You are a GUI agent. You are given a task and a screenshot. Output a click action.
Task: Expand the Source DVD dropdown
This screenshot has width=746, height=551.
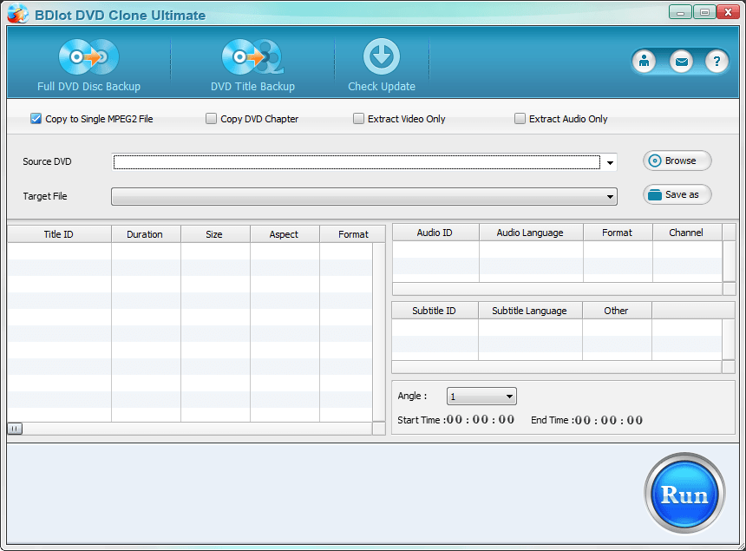609,161
